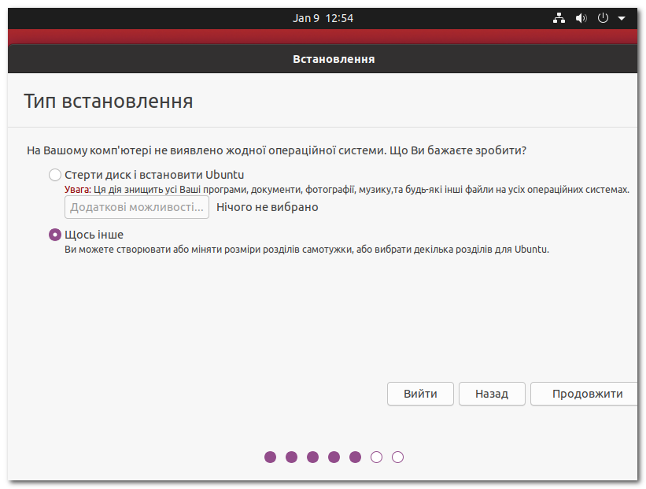Click the last progress indicator dot
Screen dimensions: 646x489
pyautogui.click(x=398, y=457)
